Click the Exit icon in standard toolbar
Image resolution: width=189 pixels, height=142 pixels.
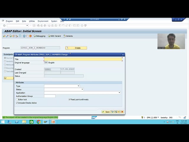[x=42, y=25]
